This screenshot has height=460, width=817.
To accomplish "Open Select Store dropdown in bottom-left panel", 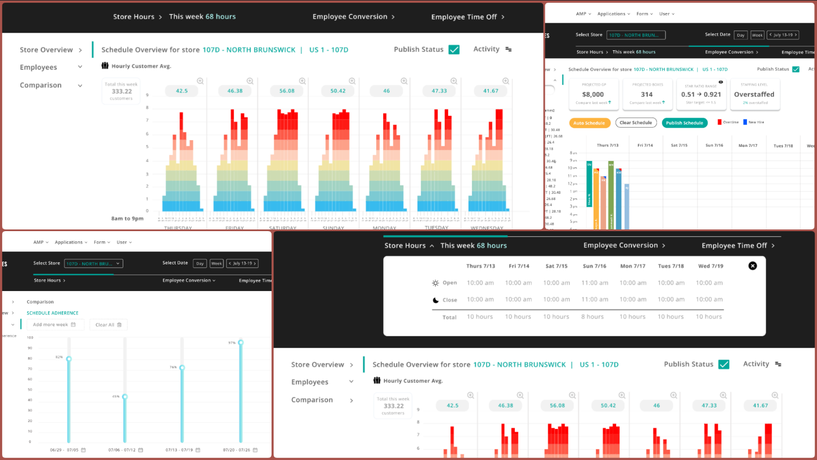I will (x=93, y=263).
